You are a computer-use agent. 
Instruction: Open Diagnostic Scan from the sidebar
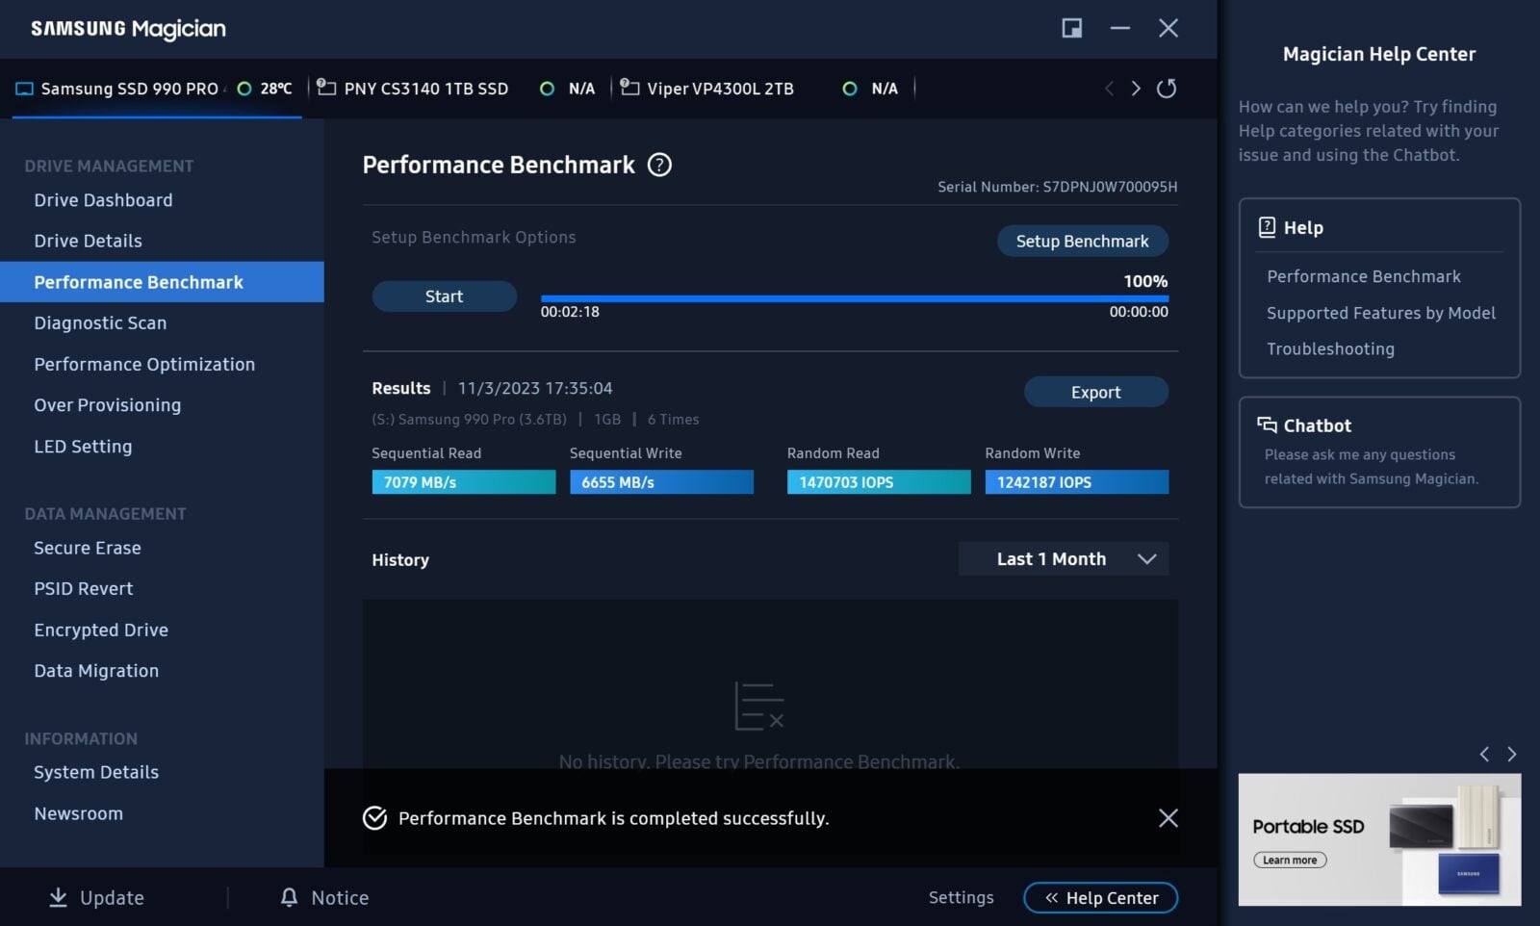[162, 322]
